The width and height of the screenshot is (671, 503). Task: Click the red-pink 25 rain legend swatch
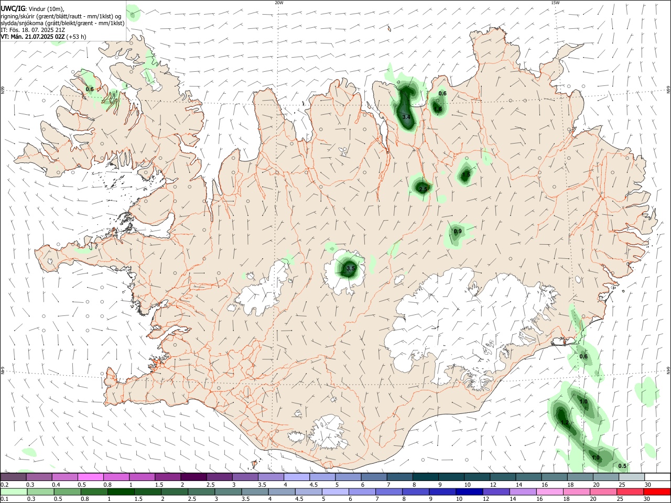coord(630,491)
